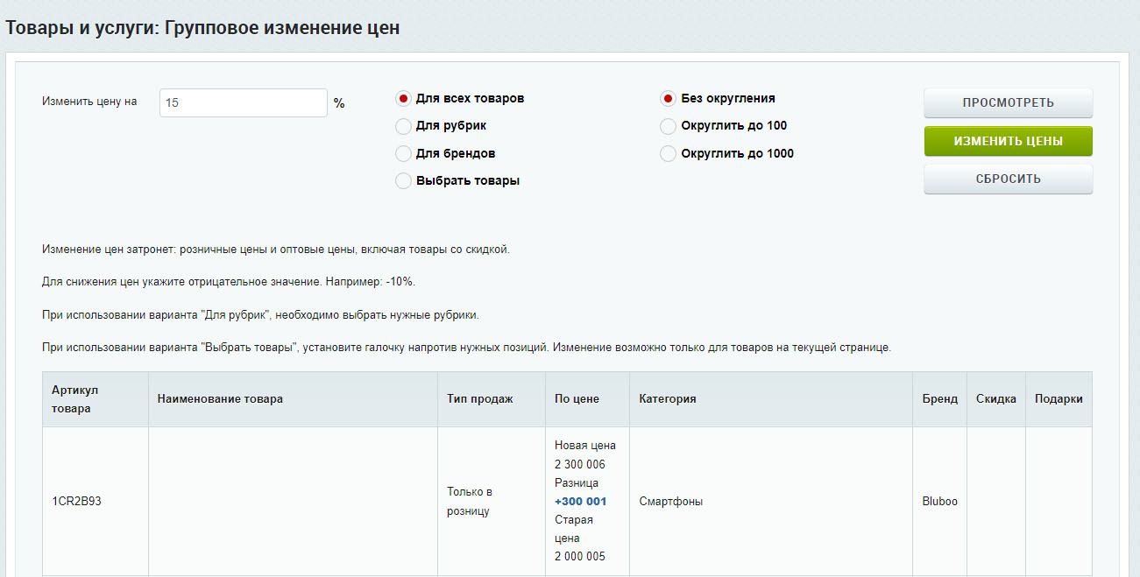Click the "Наименование товара" column header
The image size is (1140, 577).
pyautogui.click(x=220, y=399)
